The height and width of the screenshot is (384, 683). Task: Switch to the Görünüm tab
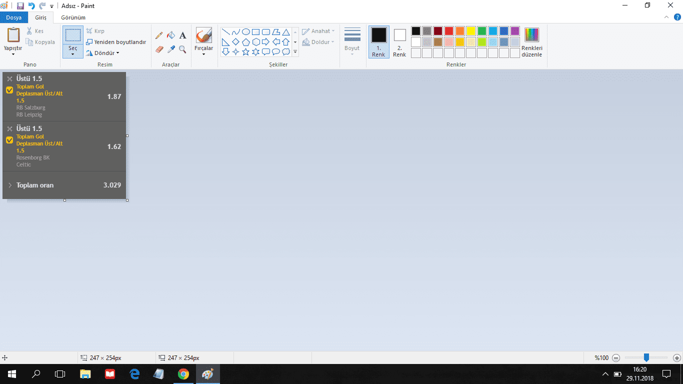pos(73,17)
